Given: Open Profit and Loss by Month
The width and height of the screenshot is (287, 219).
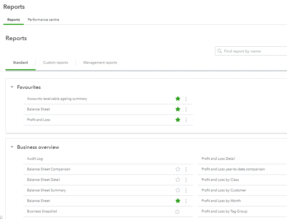Looking at the screenshot, I should [221, 201].
